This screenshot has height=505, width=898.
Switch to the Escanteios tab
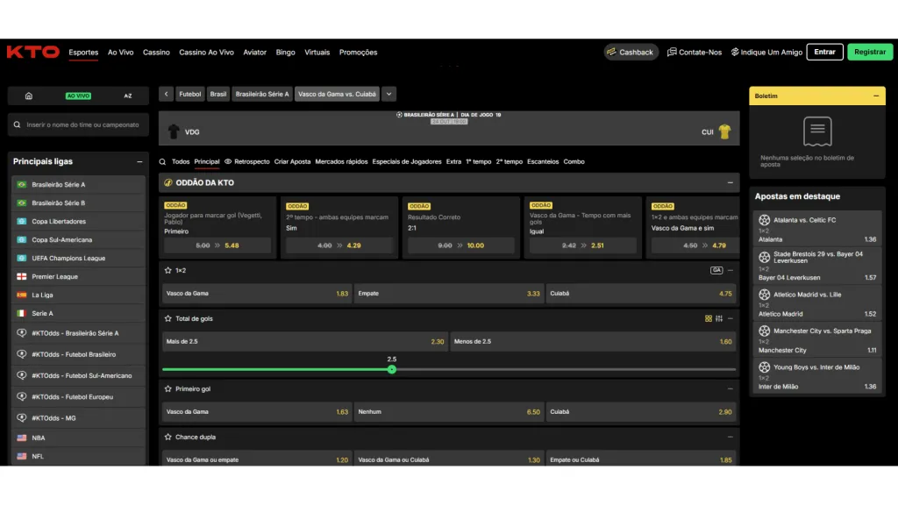543,162
